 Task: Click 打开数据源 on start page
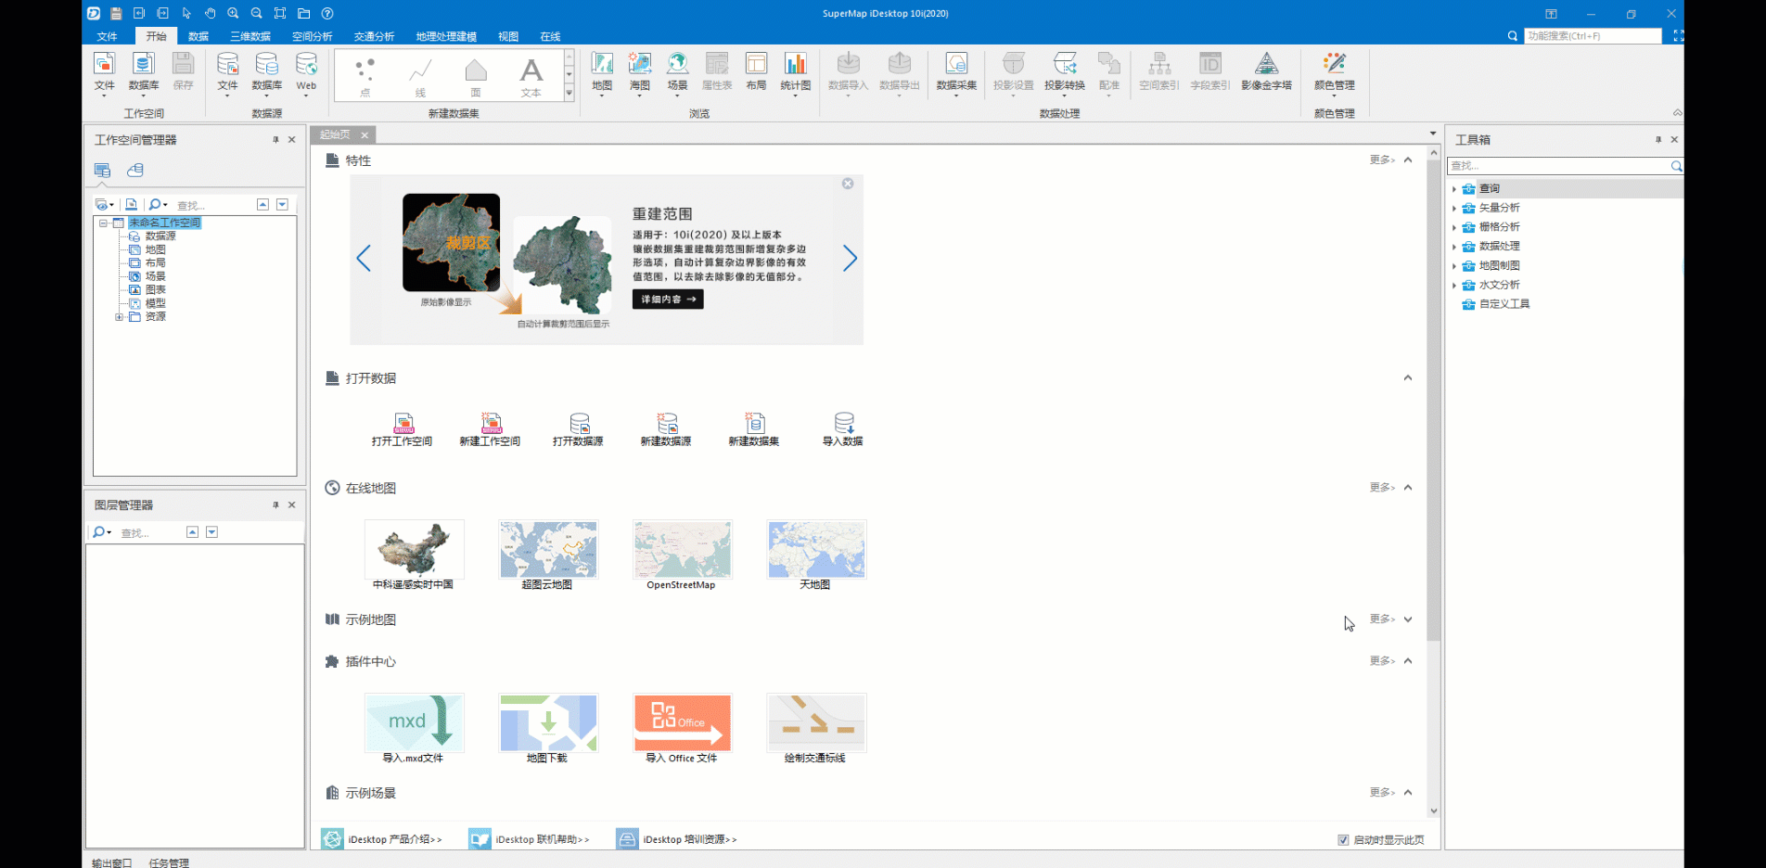578,430
